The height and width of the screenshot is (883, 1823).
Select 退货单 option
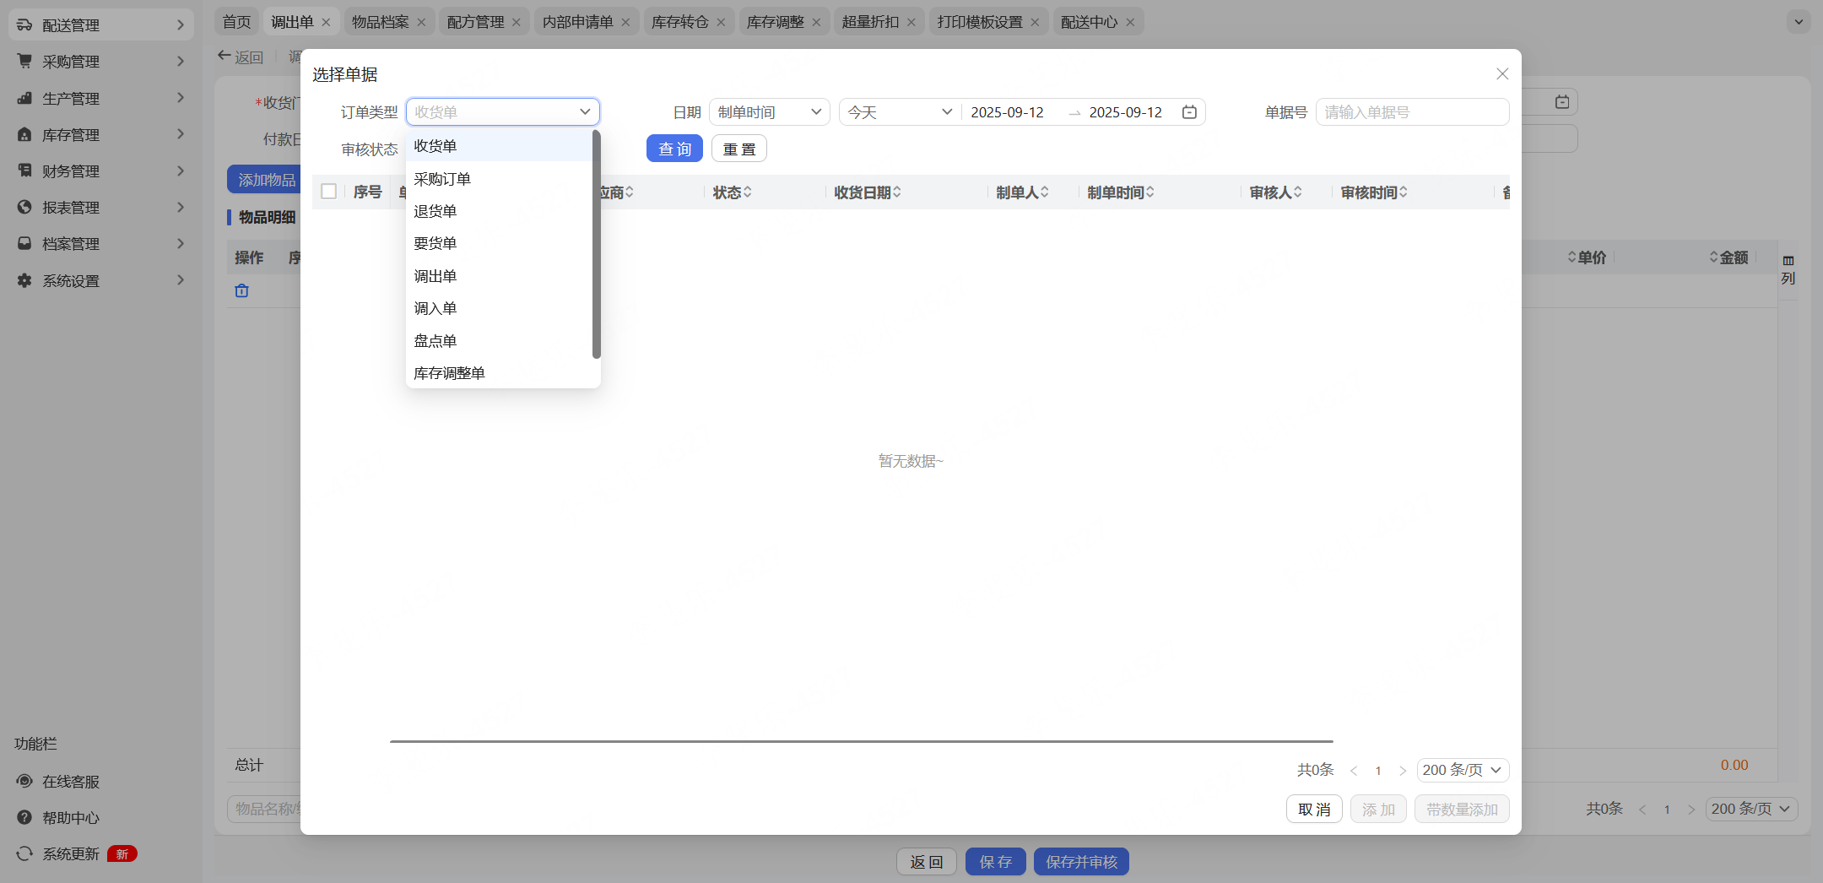tap(500, 211)
